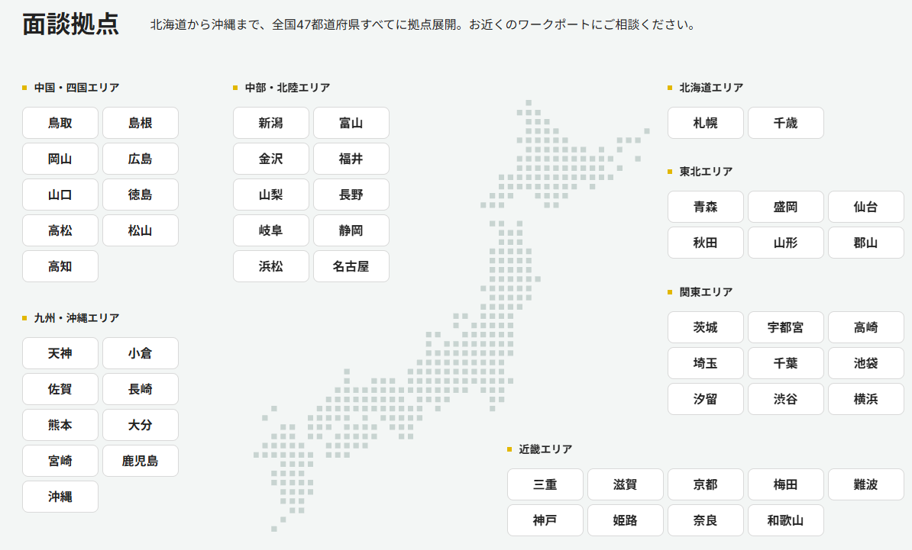This screenshot has width=912, height=550.
Task: Click the 和歌山 (Wakayama) location button
Action: (785, 520)
